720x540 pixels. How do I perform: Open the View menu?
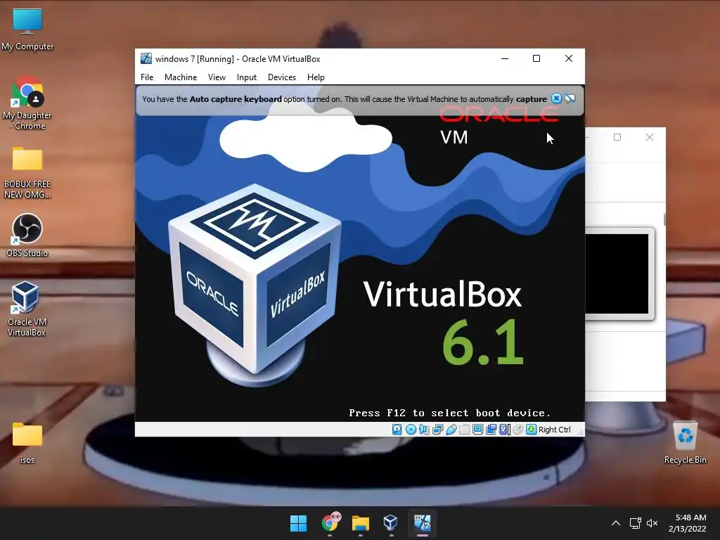pyautogui.click(x=217, y=77)
